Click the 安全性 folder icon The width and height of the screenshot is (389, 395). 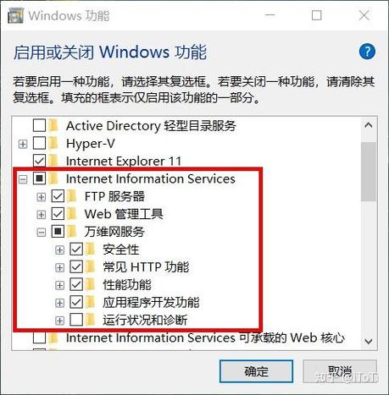point(91,250)
